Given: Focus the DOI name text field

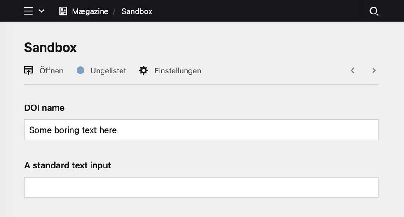Looking at the screenshot, I should [201, 130].
